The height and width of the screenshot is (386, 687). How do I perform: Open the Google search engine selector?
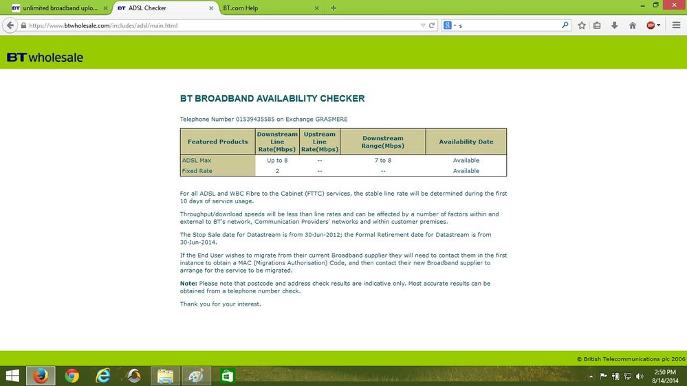(450, 25)
